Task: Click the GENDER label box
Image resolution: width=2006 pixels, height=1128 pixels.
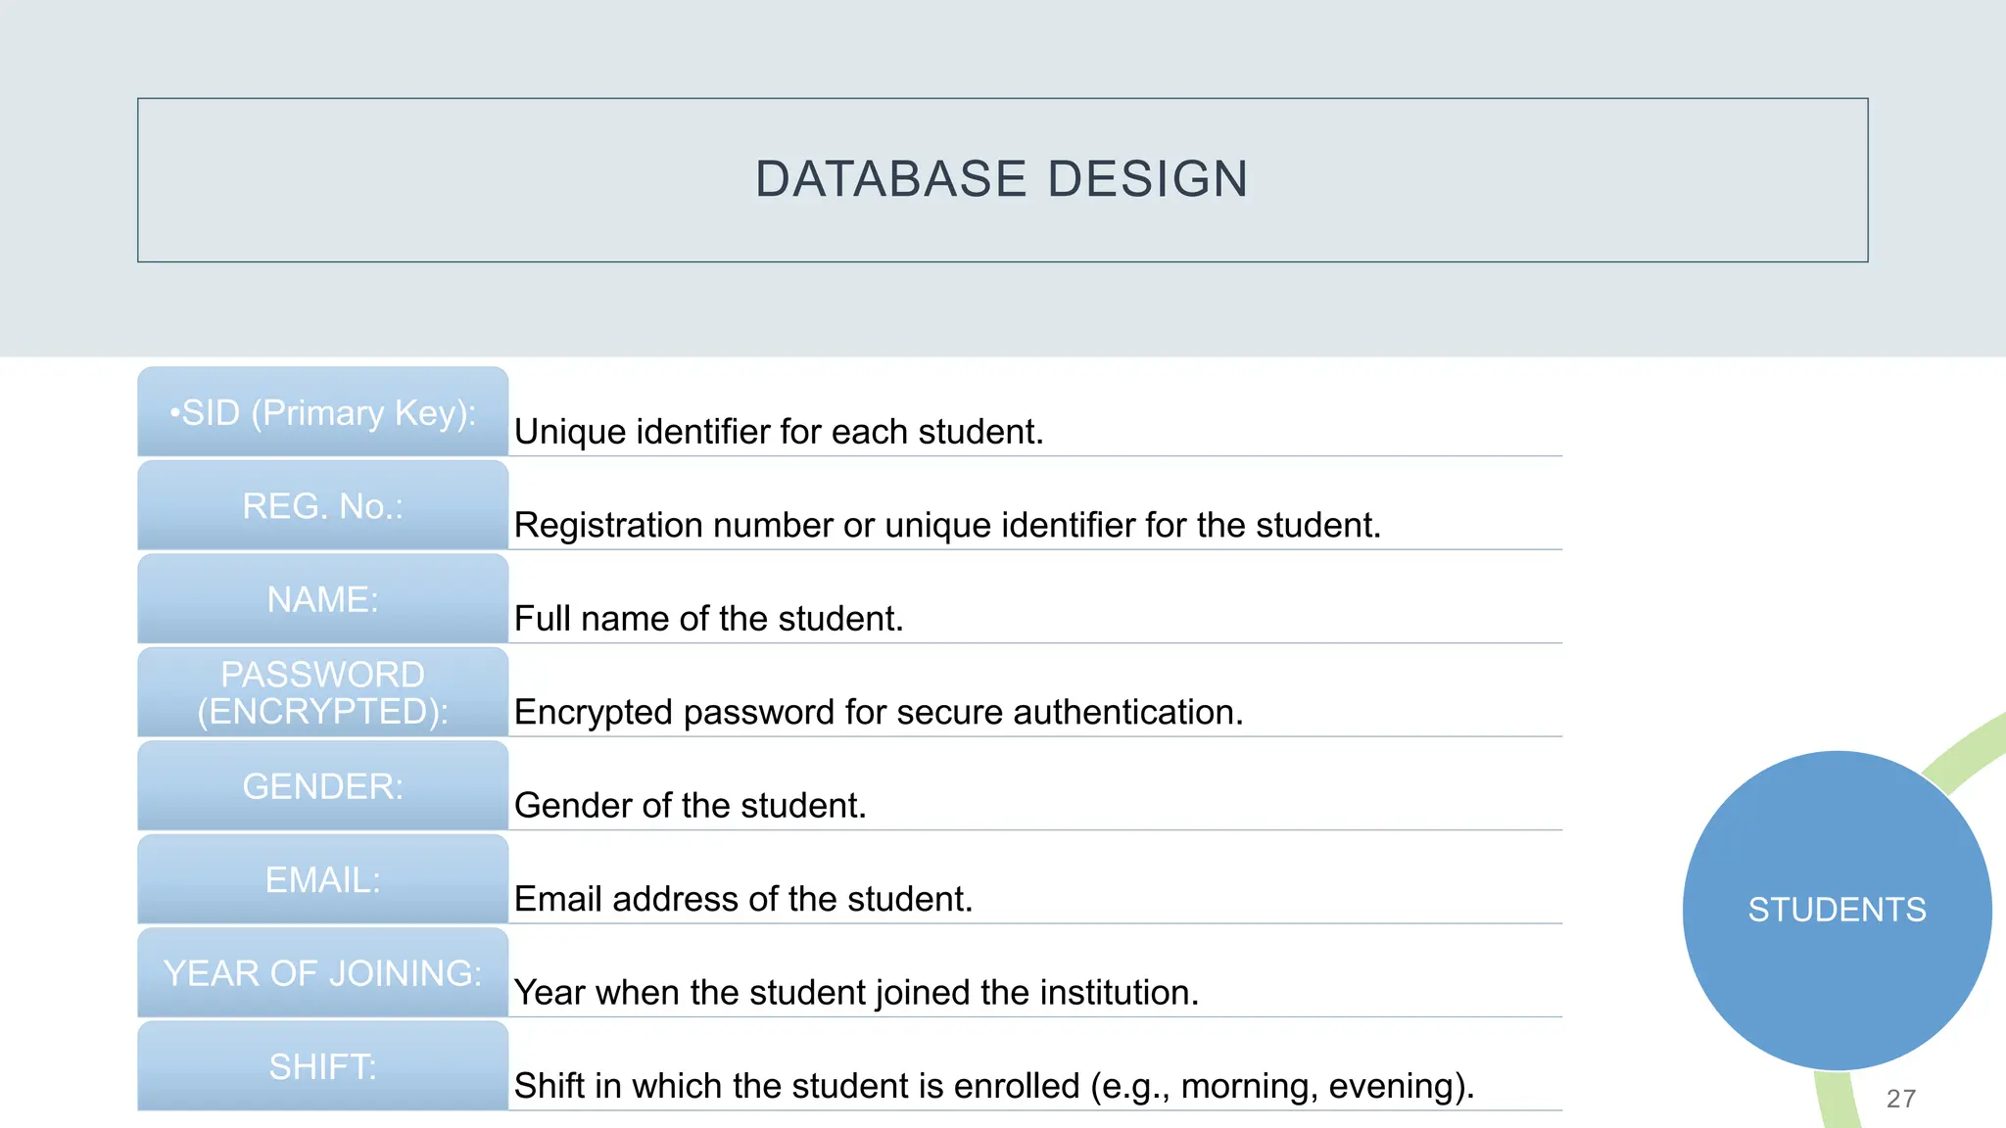Action: (323, 786)
